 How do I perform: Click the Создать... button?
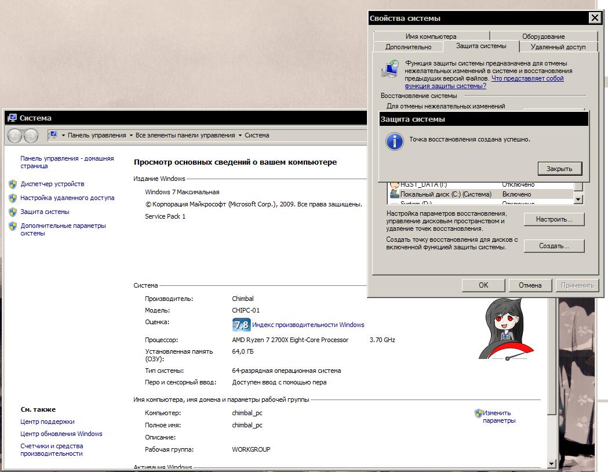[x=554, y=246]
